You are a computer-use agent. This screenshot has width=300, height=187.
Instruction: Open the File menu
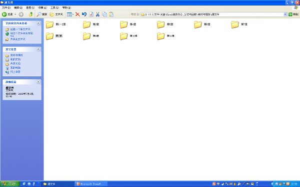6,7
